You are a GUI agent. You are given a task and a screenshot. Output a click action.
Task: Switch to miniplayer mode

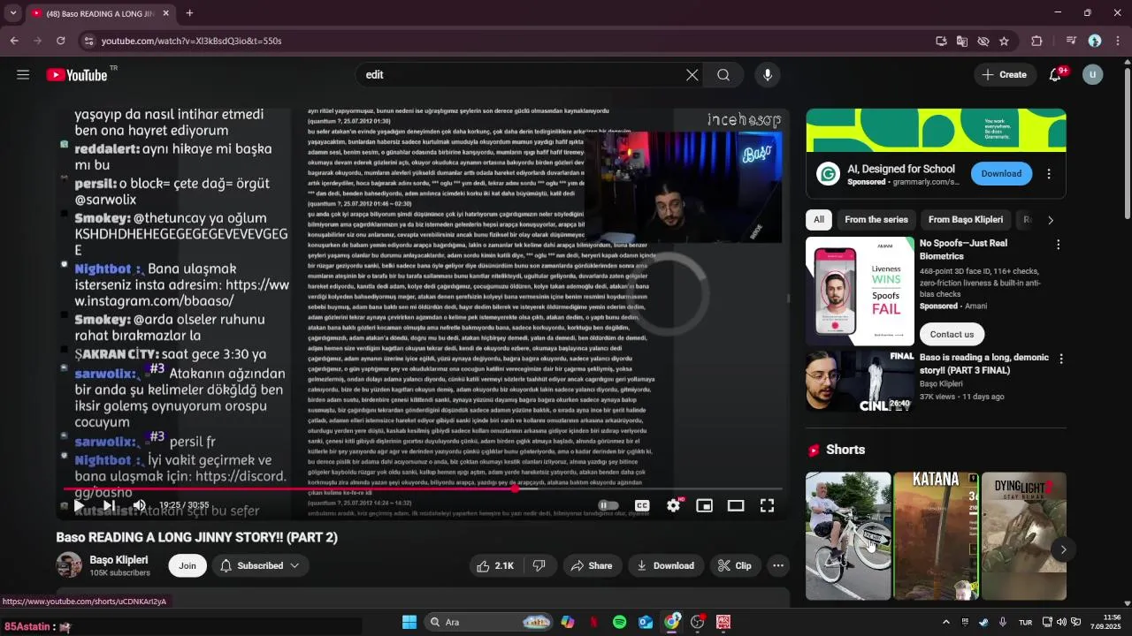(x=705, y=505)
